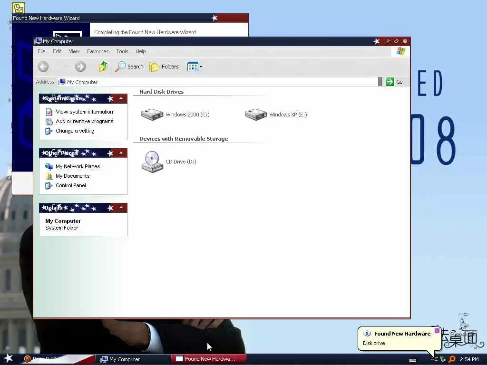Open the Favorites menu
487x365 pixels.
click(98, 51)
